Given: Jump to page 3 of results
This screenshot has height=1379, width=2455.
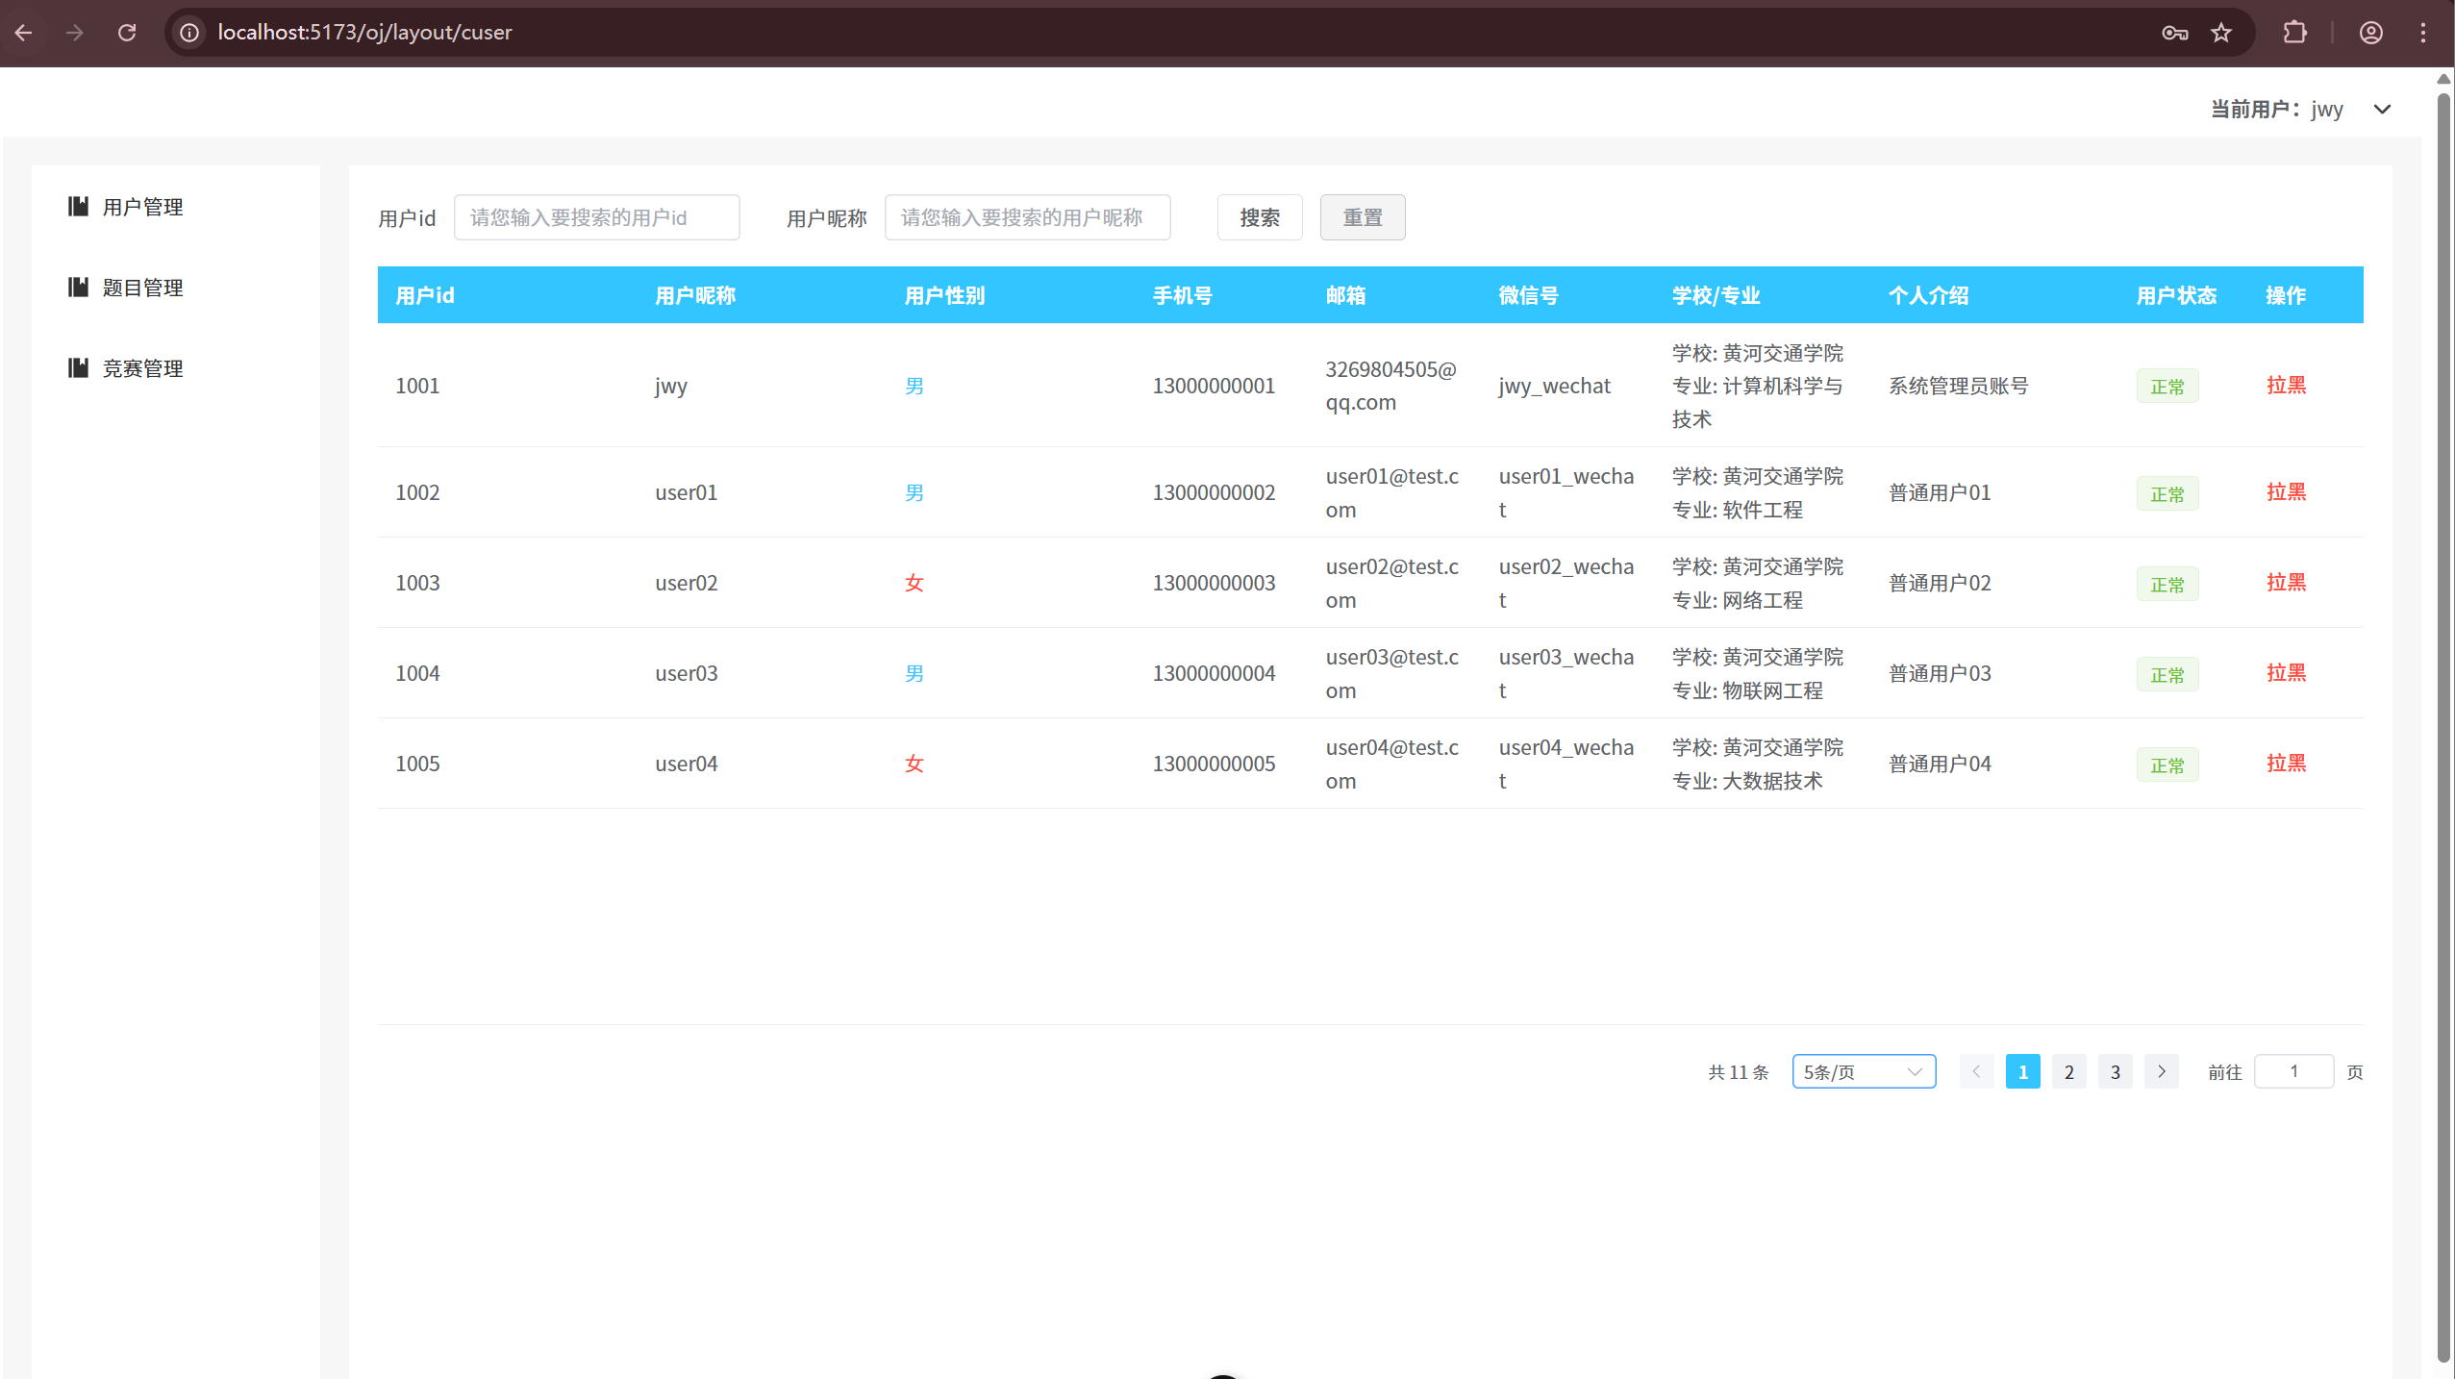Looking at the screenshot, I should tap(2115, 1071).
